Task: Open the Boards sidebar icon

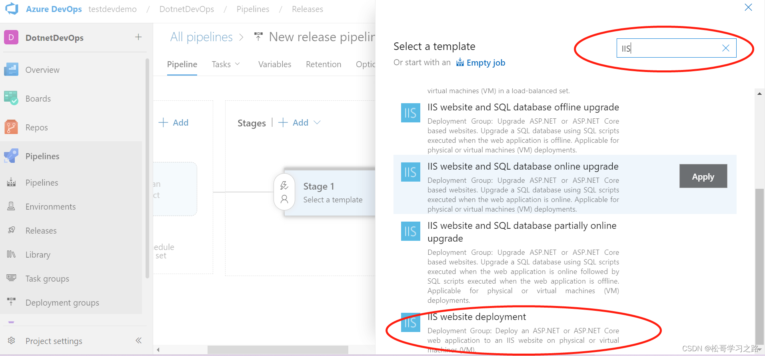Action: point(11,98)
